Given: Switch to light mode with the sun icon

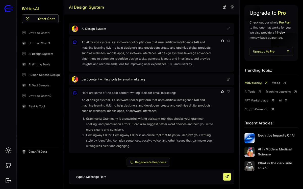Looking at the screenshot, I should [x=8, y=150].
